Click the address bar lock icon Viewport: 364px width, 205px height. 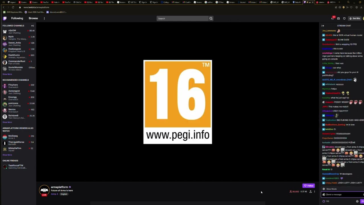pyautogui.click(x=20, y=7)
